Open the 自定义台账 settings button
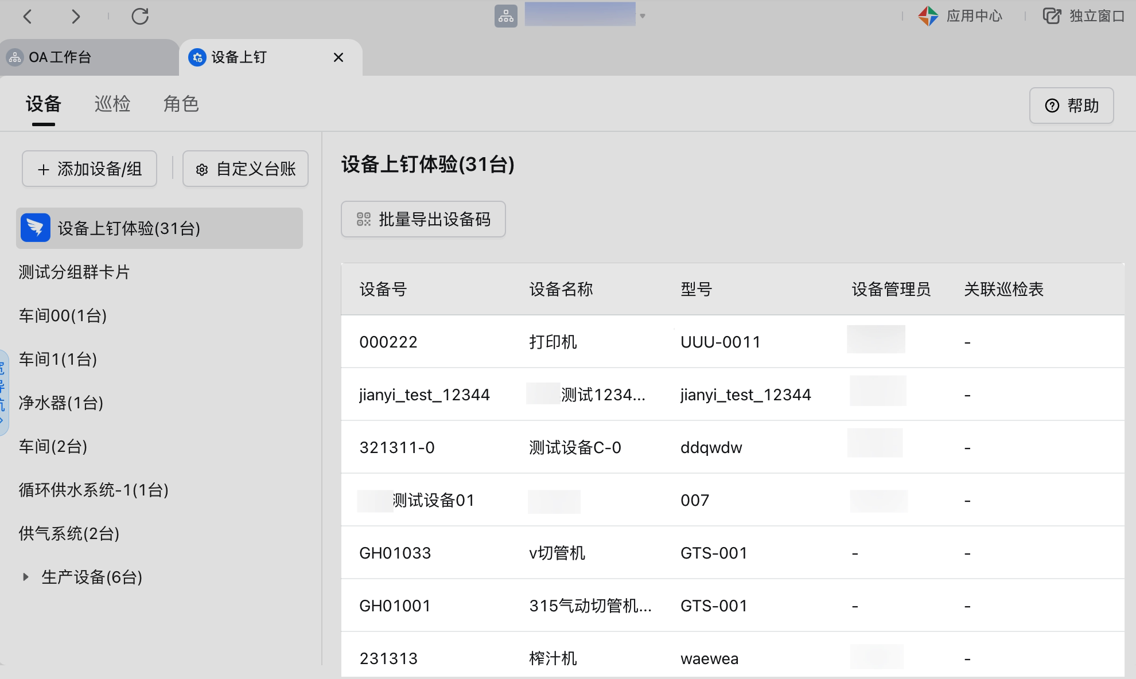 [x=246, y=169]
